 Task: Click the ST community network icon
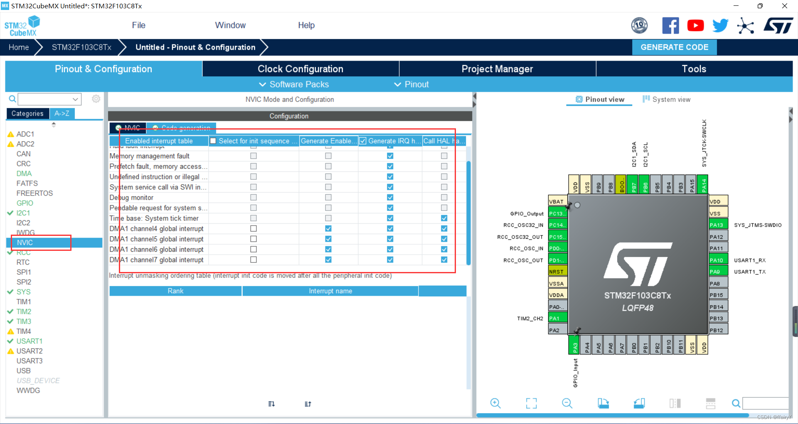[746, 26]
